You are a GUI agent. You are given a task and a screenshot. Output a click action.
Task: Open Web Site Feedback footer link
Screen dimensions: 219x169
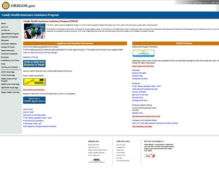(x=123, y=161)
